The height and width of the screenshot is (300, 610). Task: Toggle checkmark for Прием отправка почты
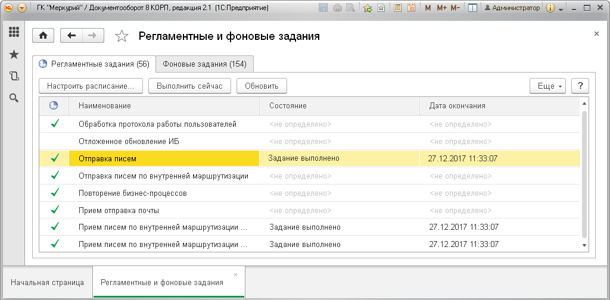pyautogui.click(x=55, y=210)
